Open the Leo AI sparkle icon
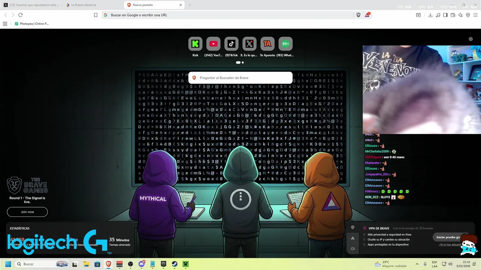 pos(460,15)
